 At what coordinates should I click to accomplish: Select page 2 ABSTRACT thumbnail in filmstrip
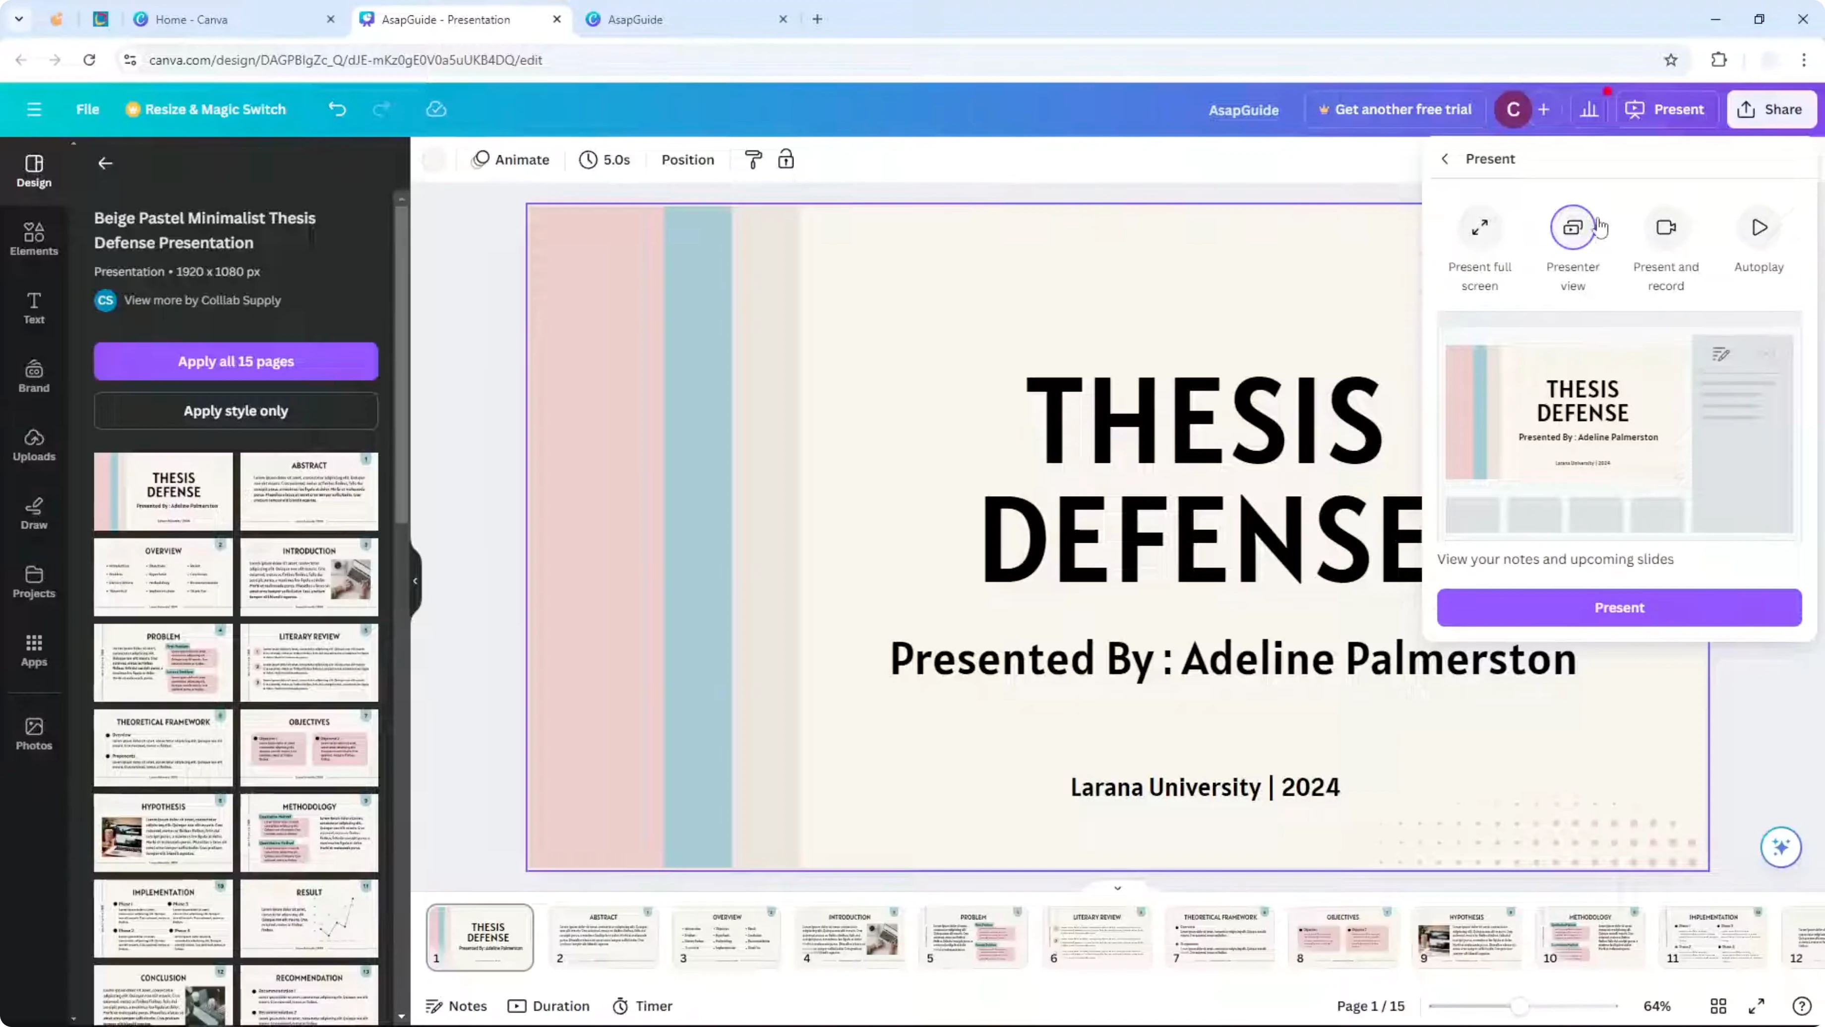[x=603, y=937]
